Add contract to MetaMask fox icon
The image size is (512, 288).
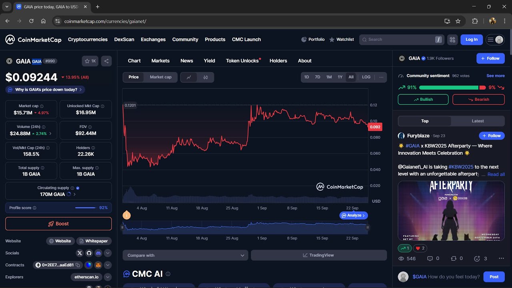(x=98, y=265)
